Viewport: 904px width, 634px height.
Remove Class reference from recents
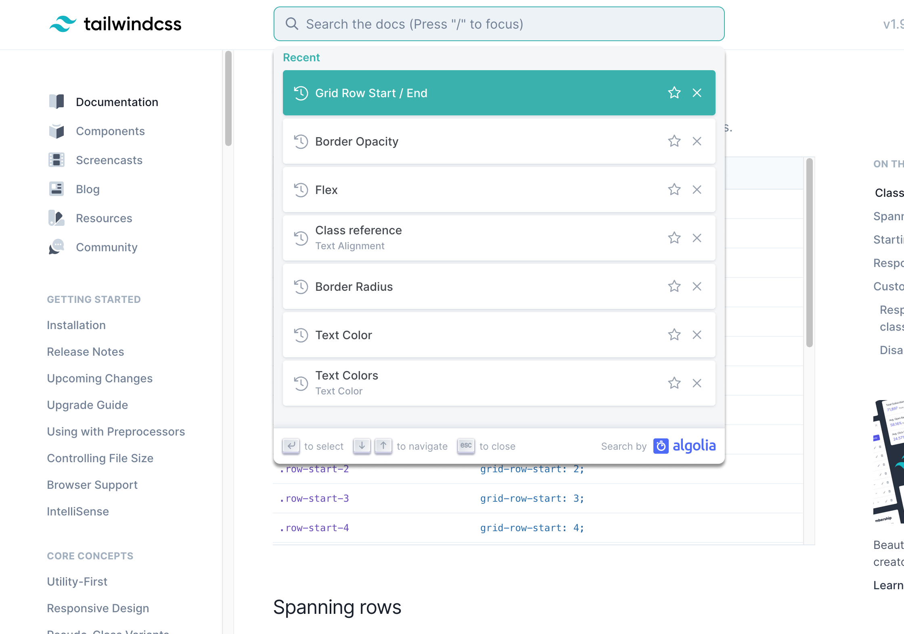(x=697, y=238)
